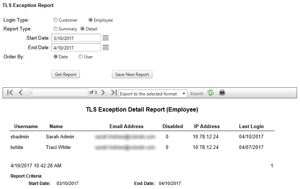This screenshot has height=189, width=300.
Task: Click the page number input box
Action: coord(59,93)
